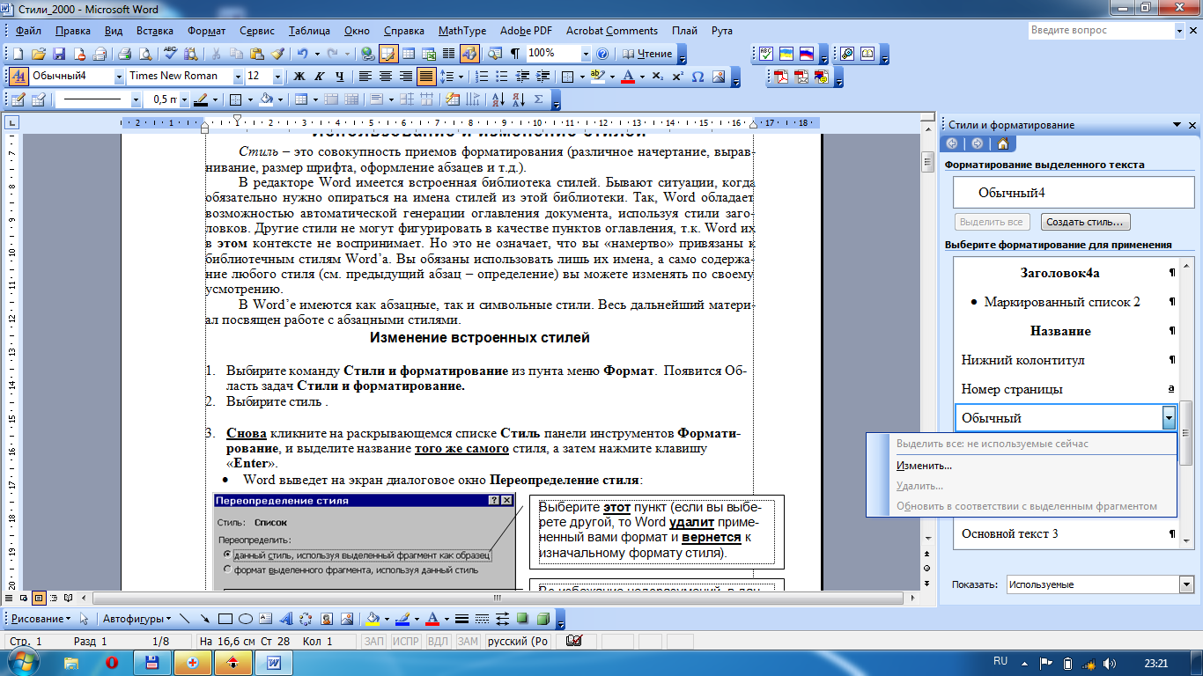The image size is (1203, 676).
Task: Toggle italic К formatting
Action: point(320,77)
